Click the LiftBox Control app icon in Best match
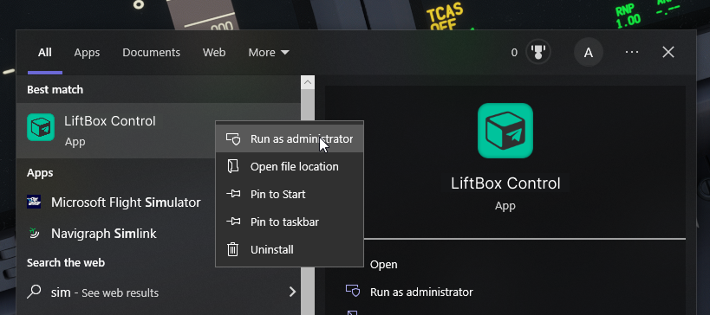 click(x=41, y=127)
